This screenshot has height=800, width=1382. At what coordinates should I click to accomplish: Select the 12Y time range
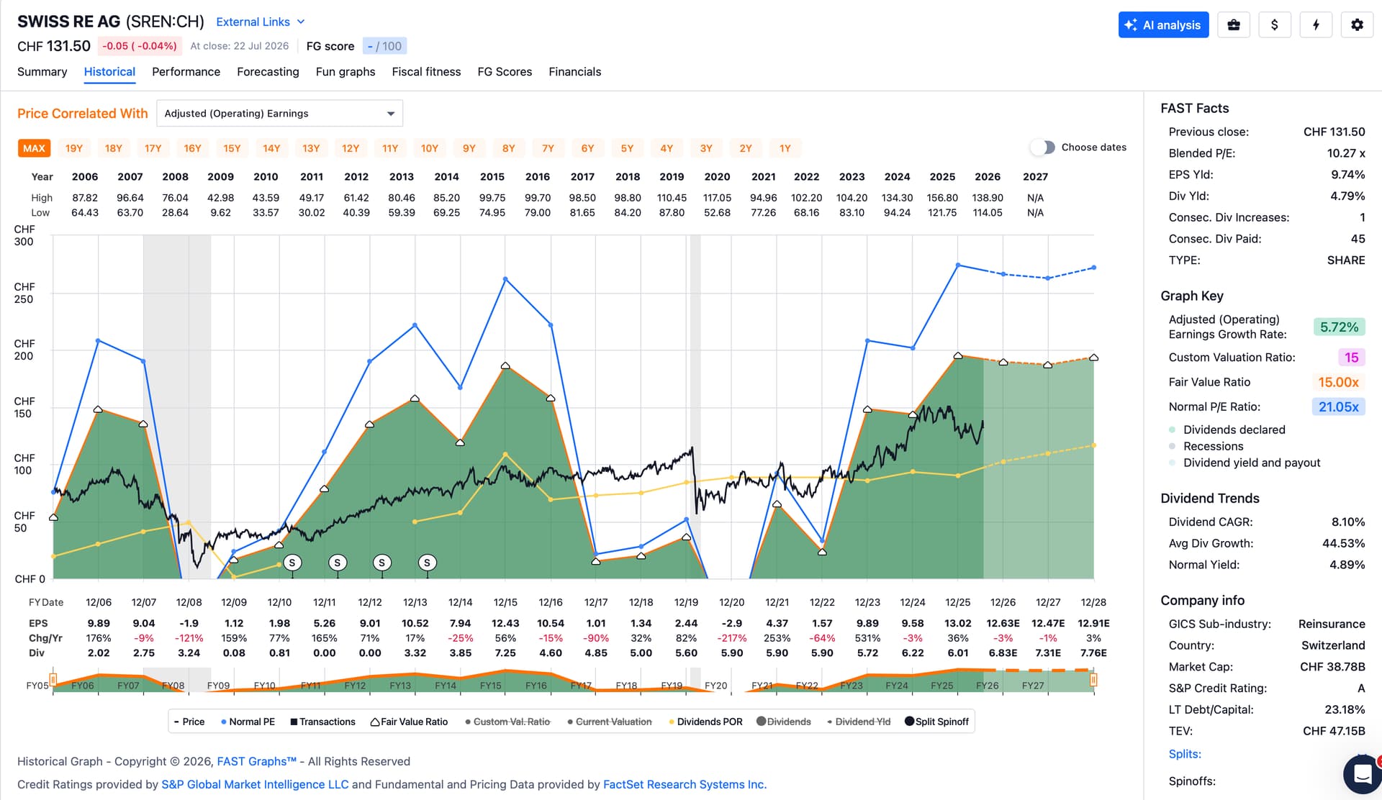click(351, 148)
